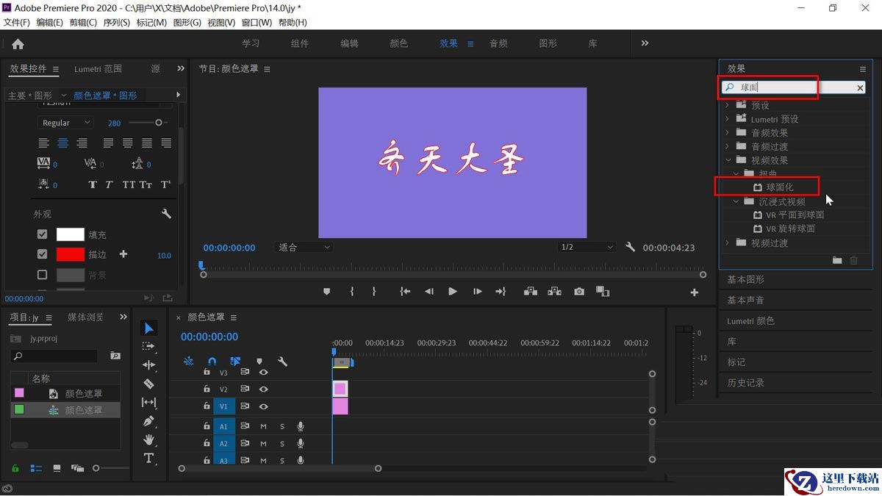Click the font size slider handle
The image size is (882, 496).
click(x=158, y=123)
